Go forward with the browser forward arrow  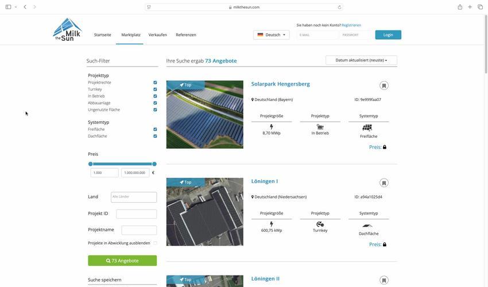34,7
